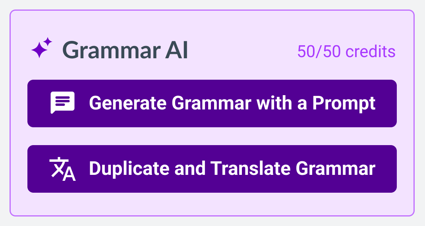Tap the text lines inside chat bubble icon

pos(63,101)
